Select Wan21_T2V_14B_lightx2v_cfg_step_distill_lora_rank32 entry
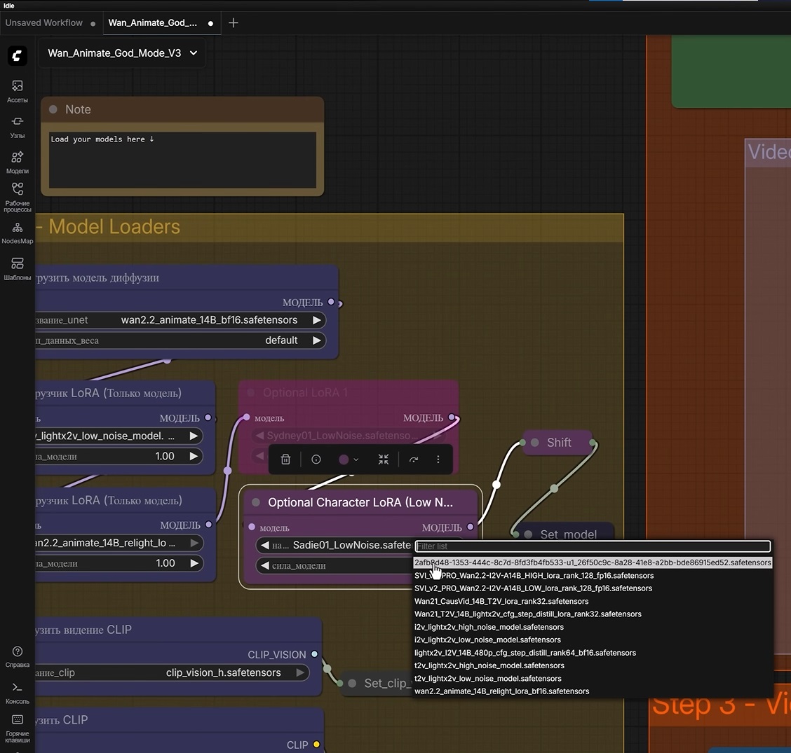Image resolution: width=791 pixels, height=753 pixels. [x=593, y=614]
